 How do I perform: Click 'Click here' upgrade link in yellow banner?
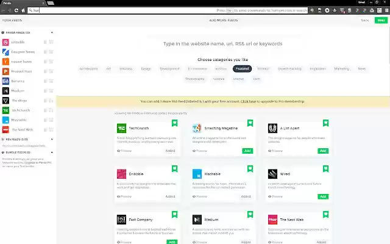[248, 101]
